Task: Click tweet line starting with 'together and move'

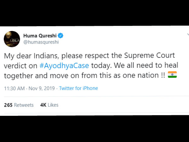Action: 90,75
